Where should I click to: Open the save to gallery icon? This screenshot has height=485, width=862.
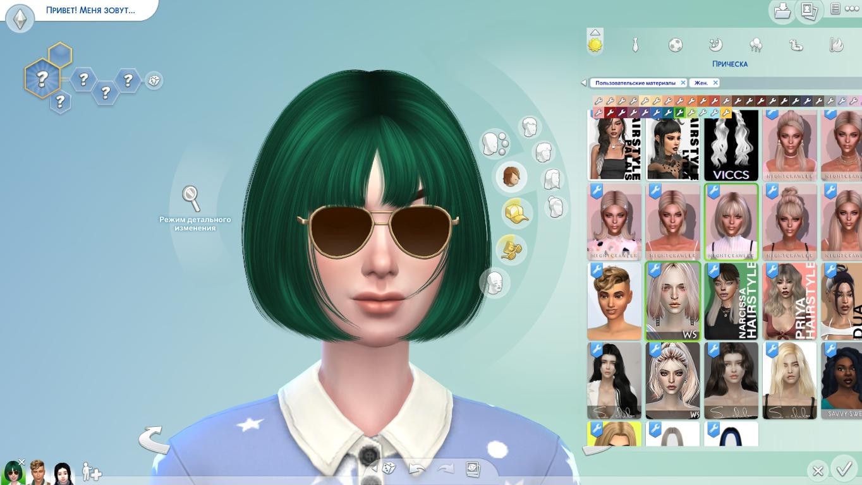coord(782,11)
